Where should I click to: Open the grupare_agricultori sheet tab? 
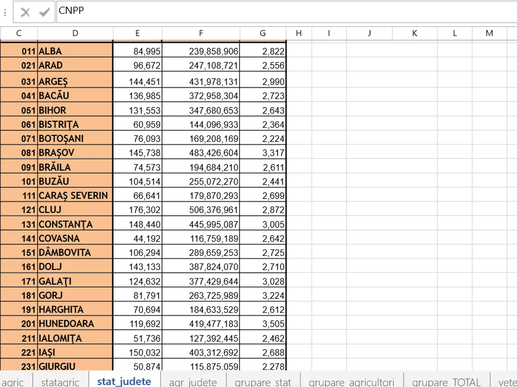pos(352,381)
